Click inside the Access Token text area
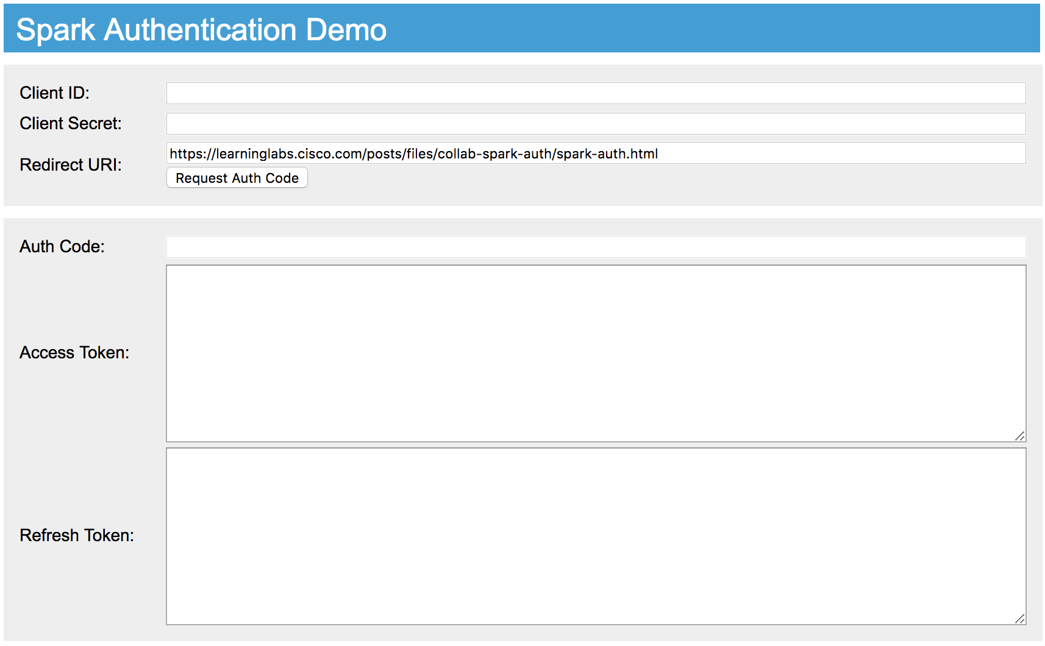 [596, 353]
